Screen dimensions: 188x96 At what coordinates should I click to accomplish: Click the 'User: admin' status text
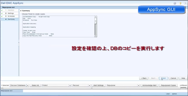tap(172, 94)
